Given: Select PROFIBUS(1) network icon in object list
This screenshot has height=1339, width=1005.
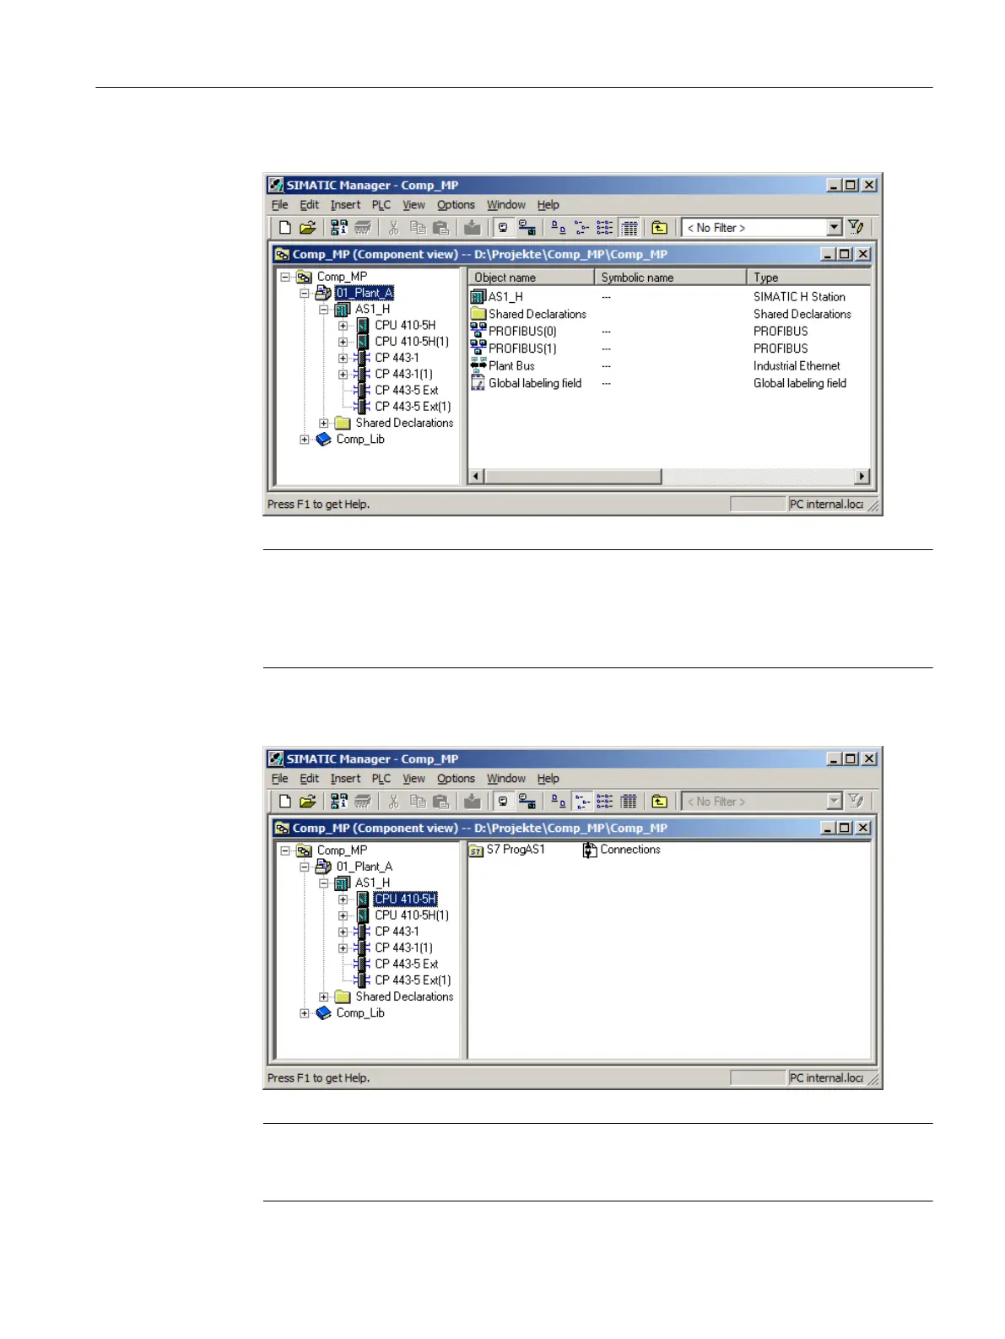Looking at the screenshot, I should click(x=478, y=348).
